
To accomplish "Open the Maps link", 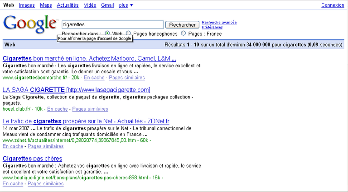I will coord(46,5).
